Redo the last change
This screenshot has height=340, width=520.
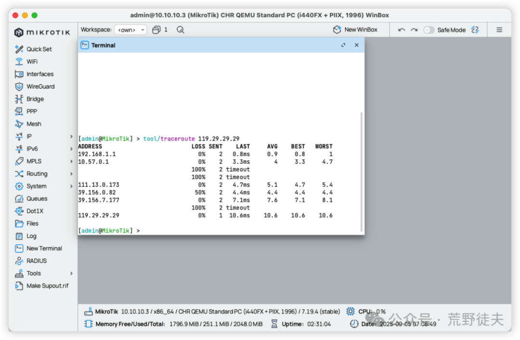414,30
